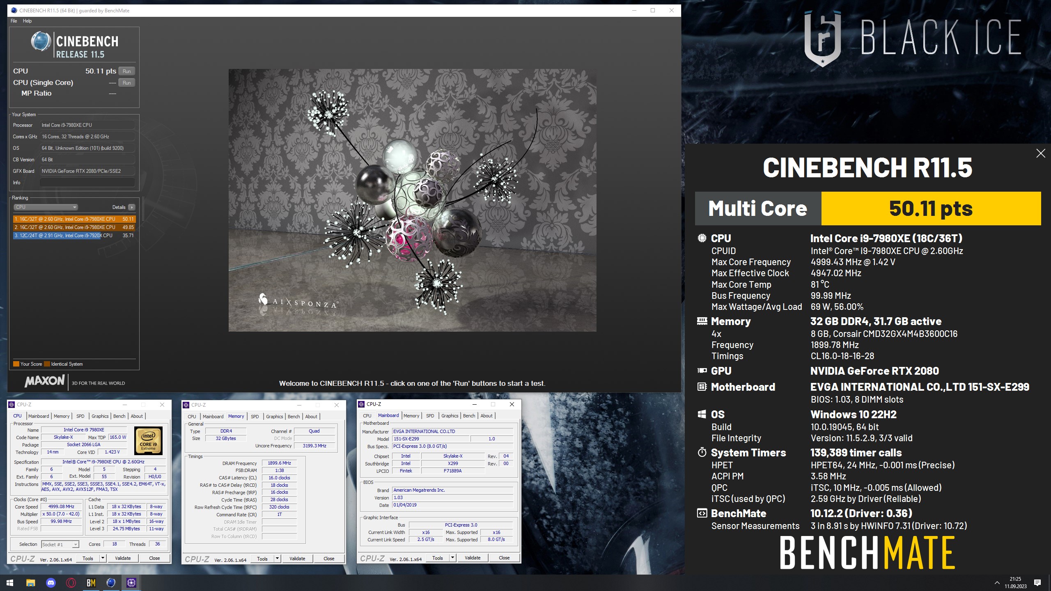
Task: Open the CPU ranking dropdown
Action: 46,207
